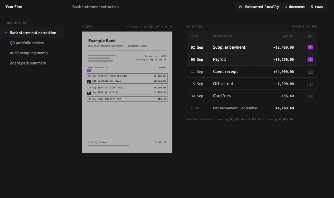
Task: Select the Supplier payment description cell
Action: click(229, 47)
